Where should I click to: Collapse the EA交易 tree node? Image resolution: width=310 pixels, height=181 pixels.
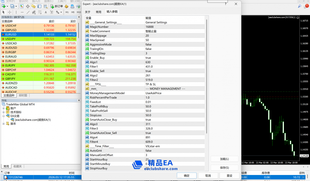pos(3,116)
